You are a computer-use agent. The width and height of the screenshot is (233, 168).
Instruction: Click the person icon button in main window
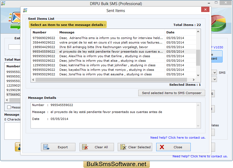(x=18, y=147)
